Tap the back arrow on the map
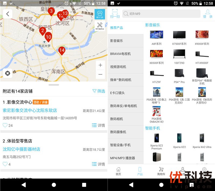Viewport: 215px width, 191px height. [x=8, y=14]
